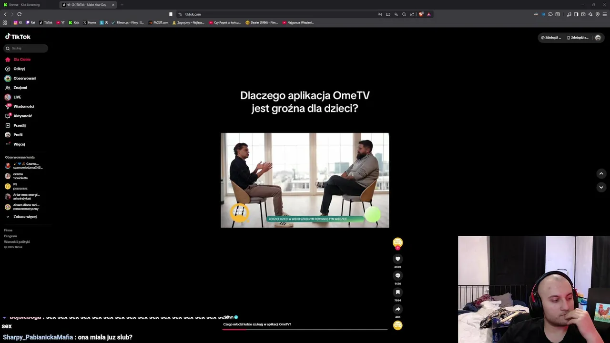Image resolution: width=610 pixels, height=343 pixels.
Task: Open the Brave Rewards triangle icon
Action: point(428,14)
